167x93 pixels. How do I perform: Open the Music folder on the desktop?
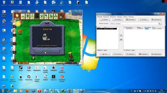coord(70,3)
